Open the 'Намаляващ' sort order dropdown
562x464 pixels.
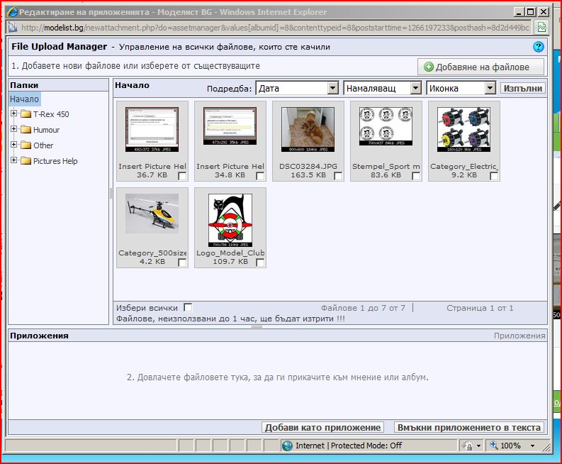381,89
